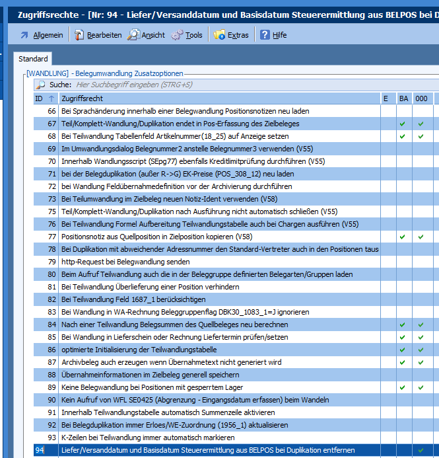Toggle the 000 checkmark for row 94
Screen dimensions: 439x458
pyautogui.click(x=421, y=450)
